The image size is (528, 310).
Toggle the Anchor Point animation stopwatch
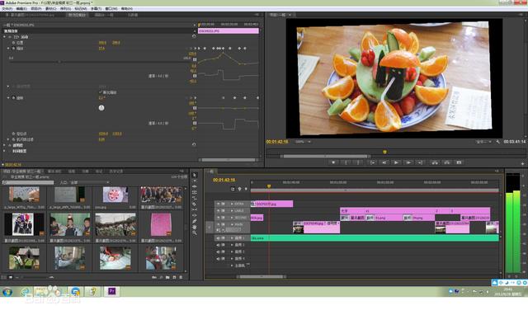point(13,134)
